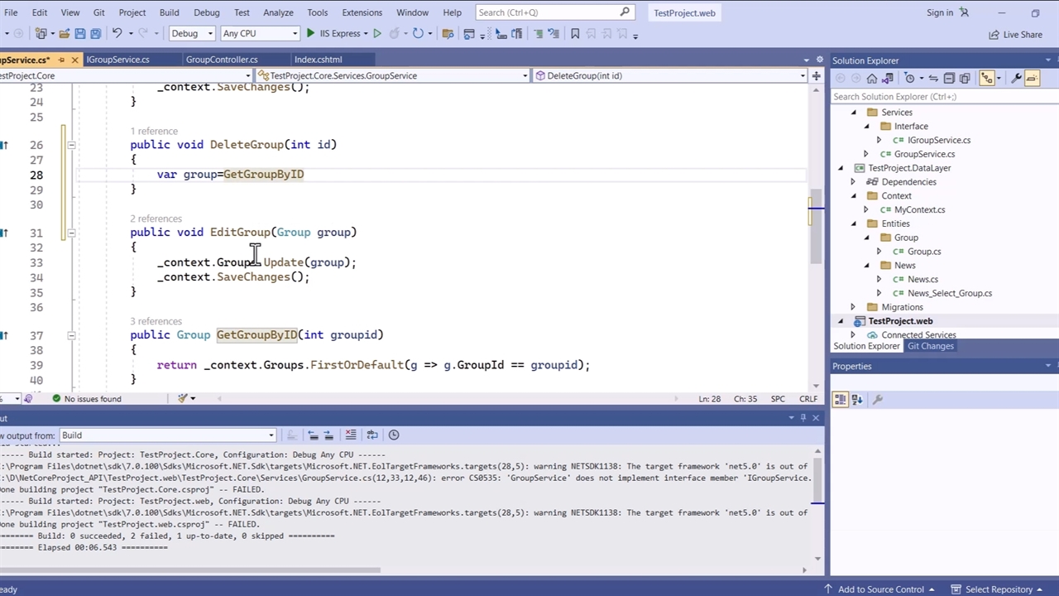The height and width of the screenshot is (596, 1059).
Task: Open the Build menu
Action: (169, 12)
